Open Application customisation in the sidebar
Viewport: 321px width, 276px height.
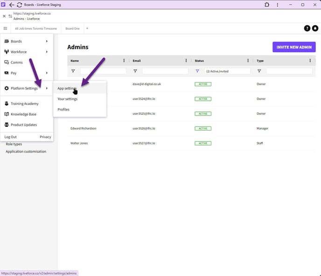[26, 152]
